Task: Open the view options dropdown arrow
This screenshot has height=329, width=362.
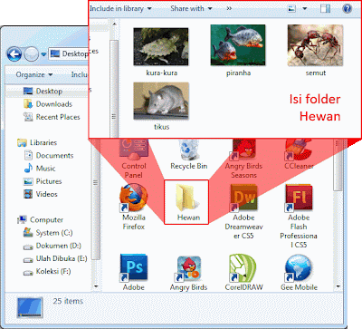Action: (305, 8)
